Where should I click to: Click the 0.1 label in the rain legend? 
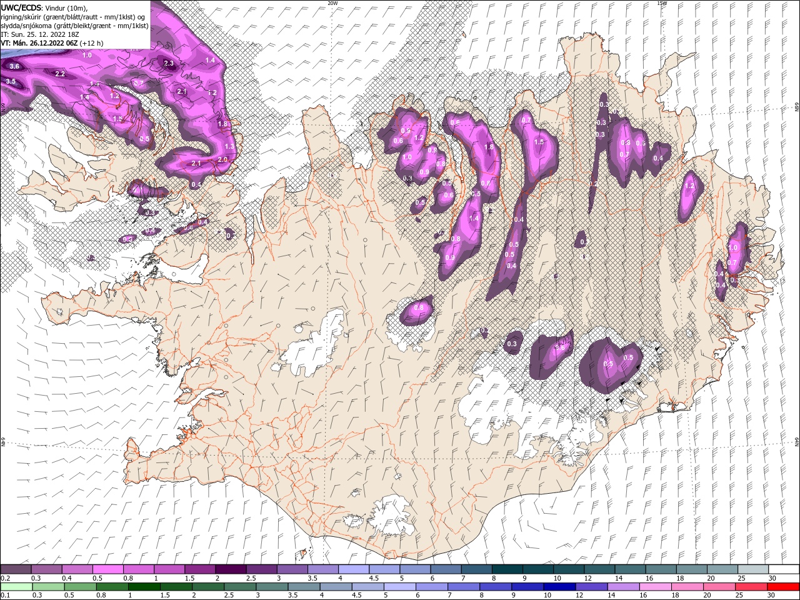[x=5, y=596]
